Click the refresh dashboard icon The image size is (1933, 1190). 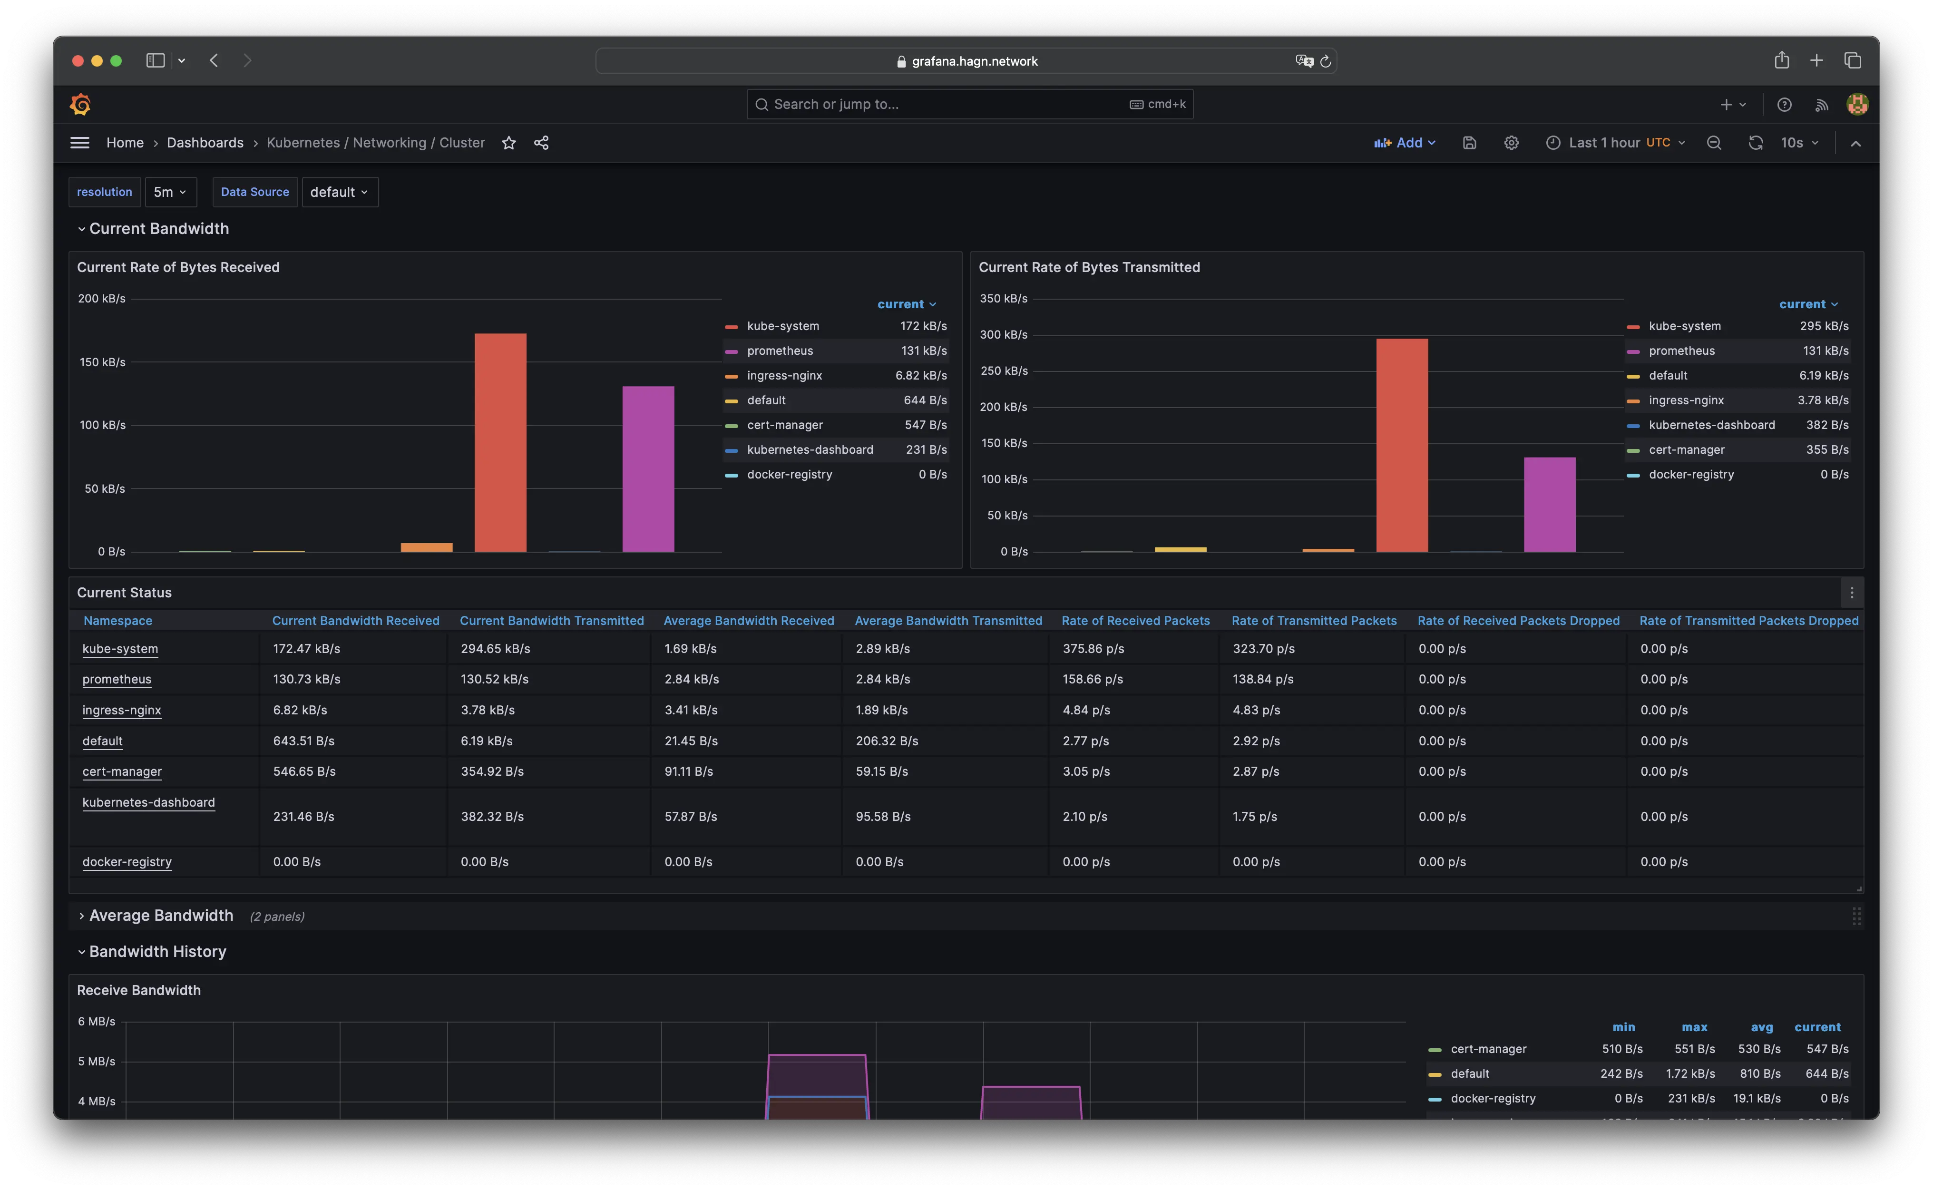1755,143
